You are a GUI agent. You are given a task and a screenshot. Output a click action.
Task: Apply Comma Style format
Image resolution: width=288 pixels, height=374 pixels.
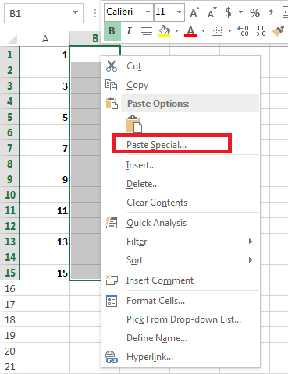pyautogui.click(x=271, y=12)
